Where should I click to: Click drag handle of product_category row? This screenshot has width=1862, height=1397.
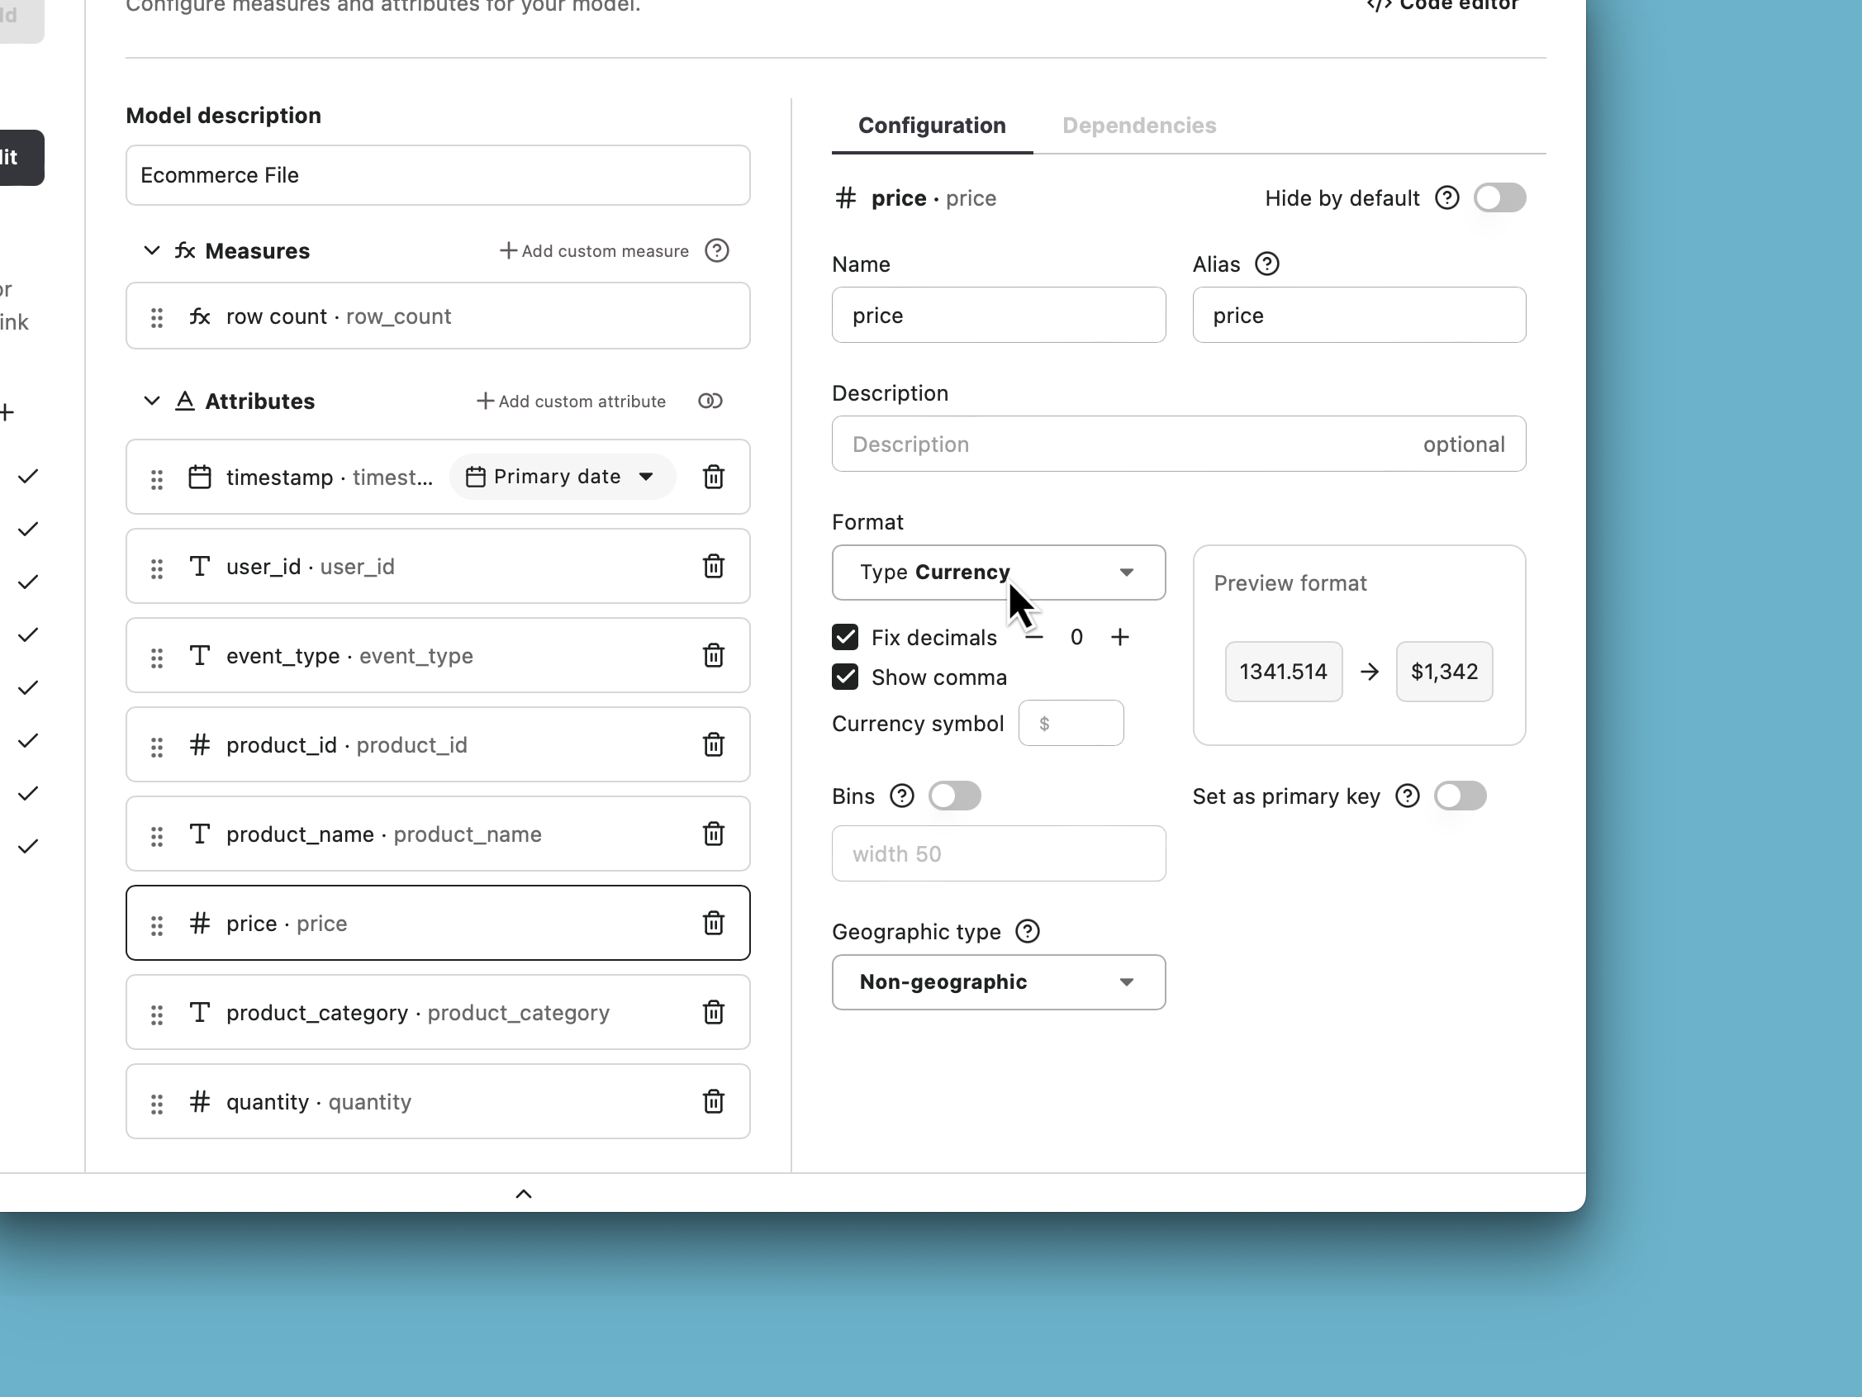coord(157,1014)
